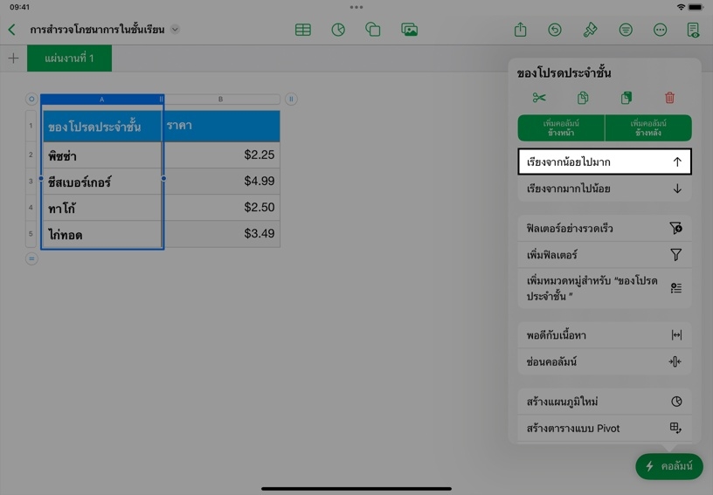This screenshot has width=713, height=495.
Task: Select เรียงจากมากไปน้อย sort descending option
Action: [604, 189]
